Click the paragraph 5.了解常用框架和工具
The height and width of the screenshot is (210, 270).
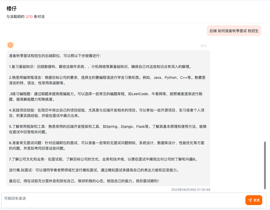point(108,129)
